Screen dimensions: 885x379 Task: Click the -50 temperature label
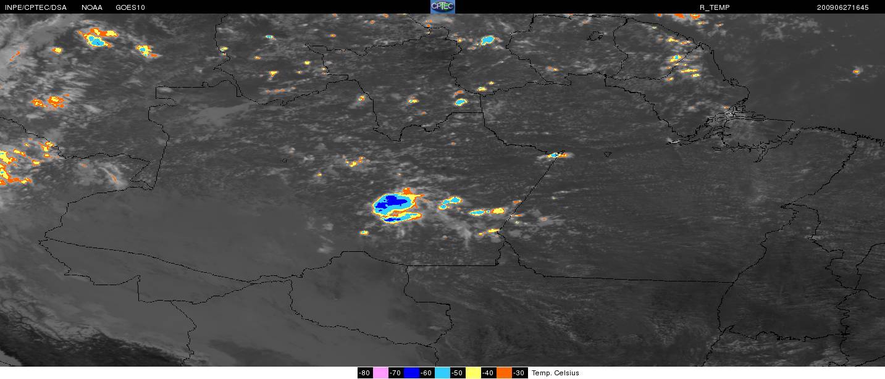(458, 373)
